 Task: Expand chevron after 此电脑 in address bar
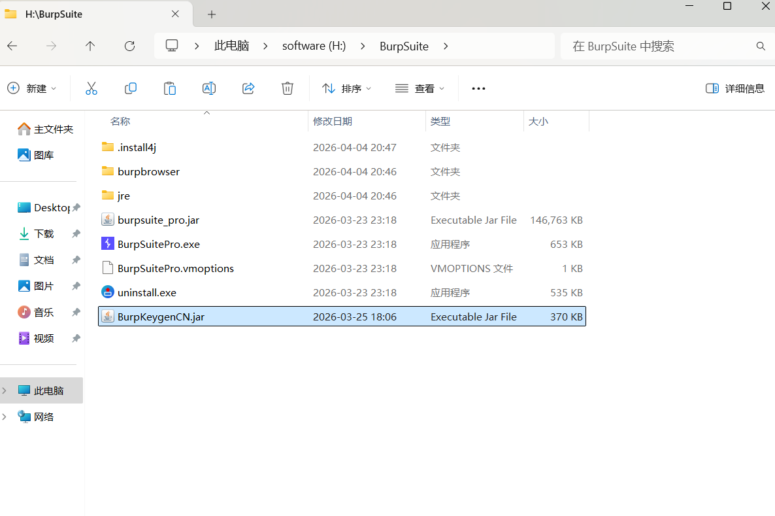[x=265, y=46]
